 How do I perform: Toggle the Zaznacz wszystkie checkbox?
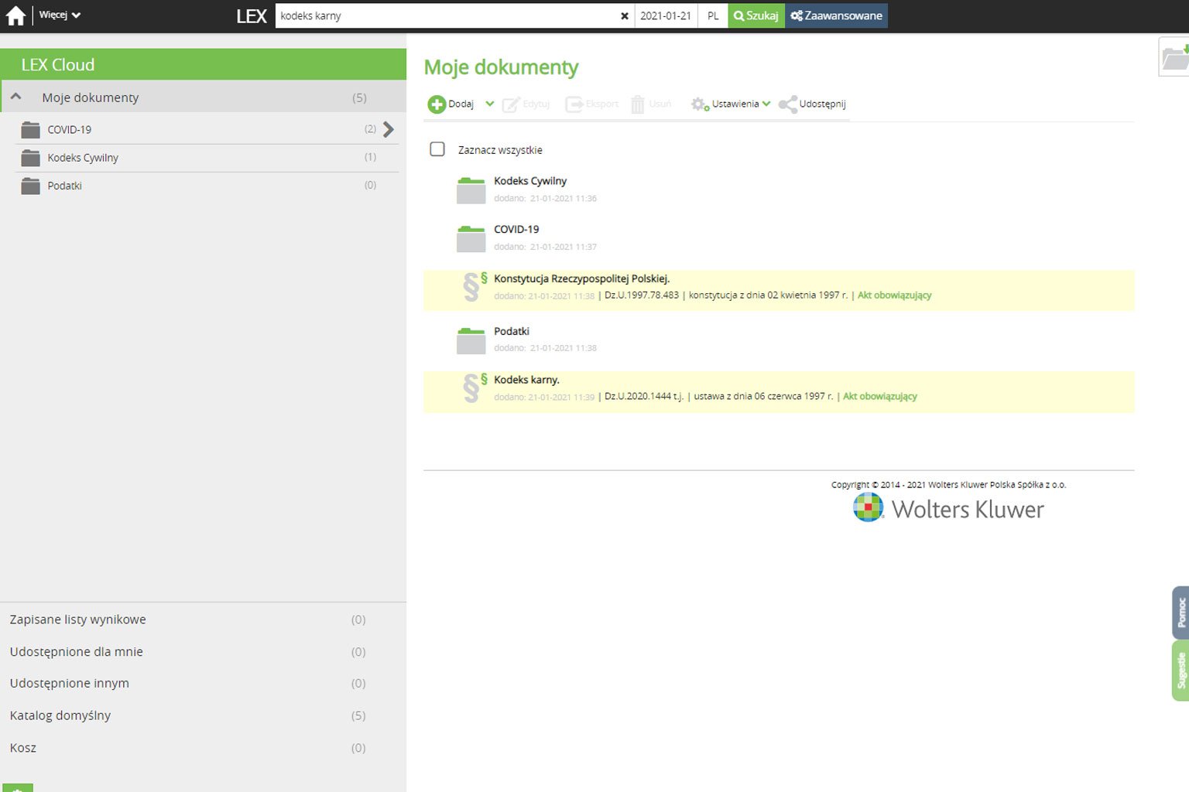[437, 149]
